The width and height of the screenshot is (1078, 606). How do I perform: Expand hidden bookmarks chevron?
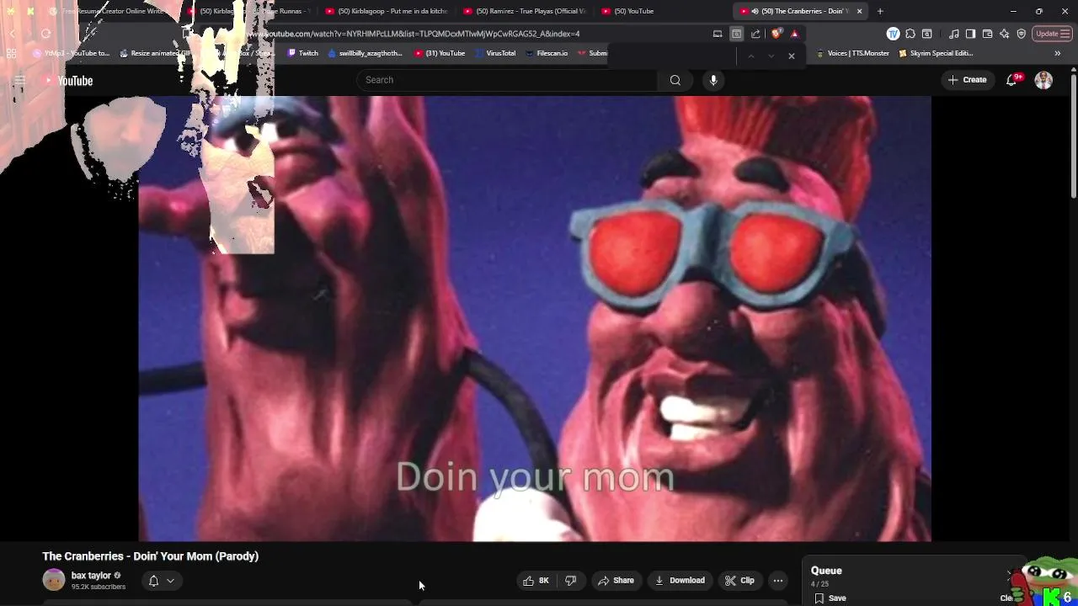pos(1057,53)
